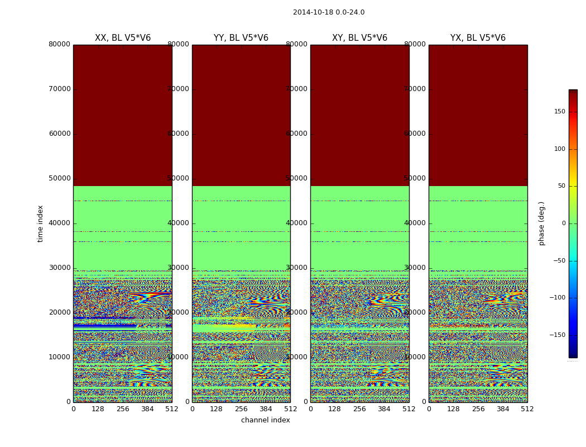Click the colorbar tick label 150
This screenshot has height=447, width=586.
(x=559, y=112)
